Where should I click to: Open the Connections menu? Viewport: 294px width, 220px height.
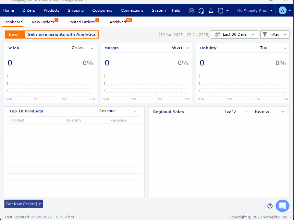[132, 10]
